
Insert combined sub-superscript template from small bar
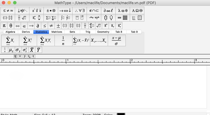(x=119, y=26)
